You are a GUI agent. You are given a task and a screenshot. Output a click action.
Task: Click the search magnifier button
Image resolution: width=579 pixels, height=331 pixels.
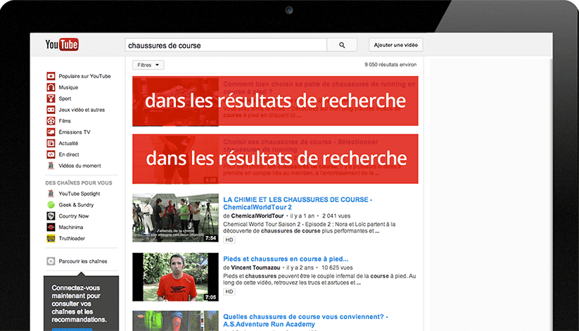(x=342, y=45)
